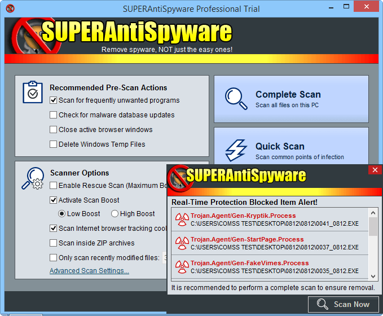Enable Rescue Scan checkbox
Viewport: 383px width, 316px height.
click(x=53, y=186)
